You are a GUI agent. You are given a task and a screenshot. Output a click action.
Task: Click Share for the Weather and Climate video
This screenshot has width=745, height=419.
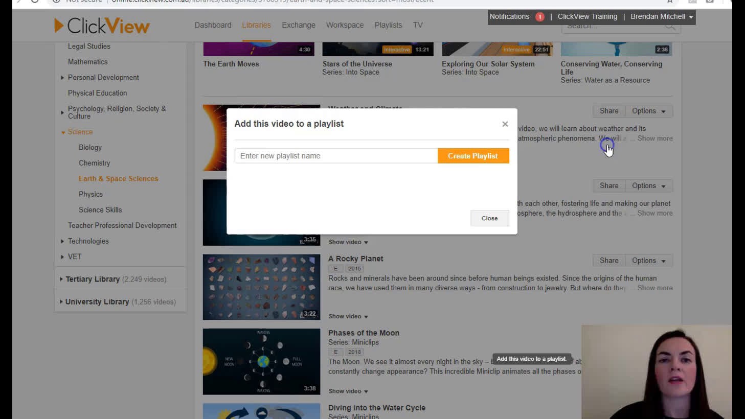(x=609, y=111)
